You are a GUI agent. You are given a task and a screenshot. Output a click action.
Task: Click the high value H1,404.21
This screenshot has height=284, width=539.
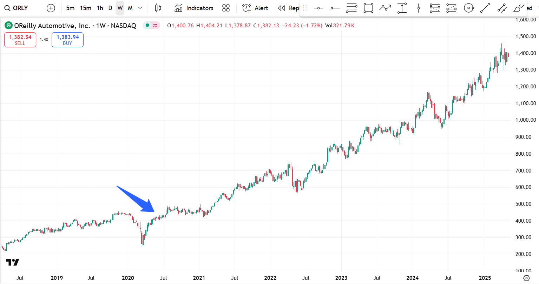pyautogui.click(x=209, y=26)
